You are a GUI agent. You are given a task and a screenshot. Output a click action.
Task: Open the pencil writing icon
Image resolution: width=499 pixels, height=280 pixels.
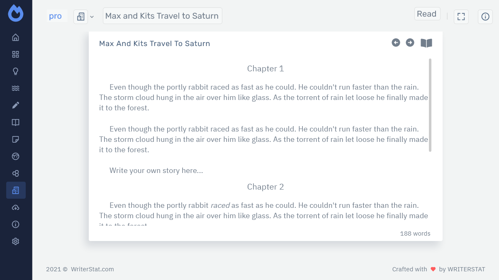coord(16,105)
